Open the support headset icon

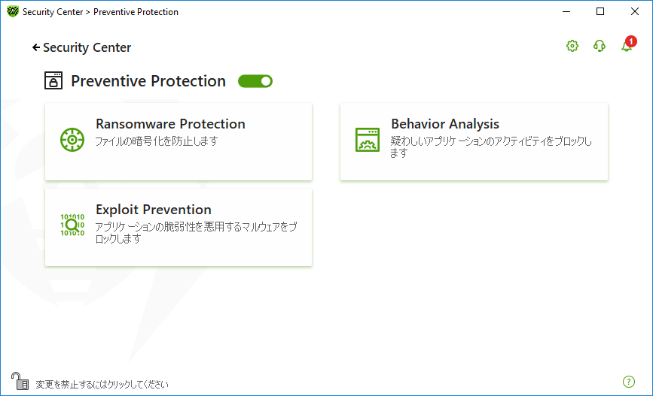click(600, 46)
